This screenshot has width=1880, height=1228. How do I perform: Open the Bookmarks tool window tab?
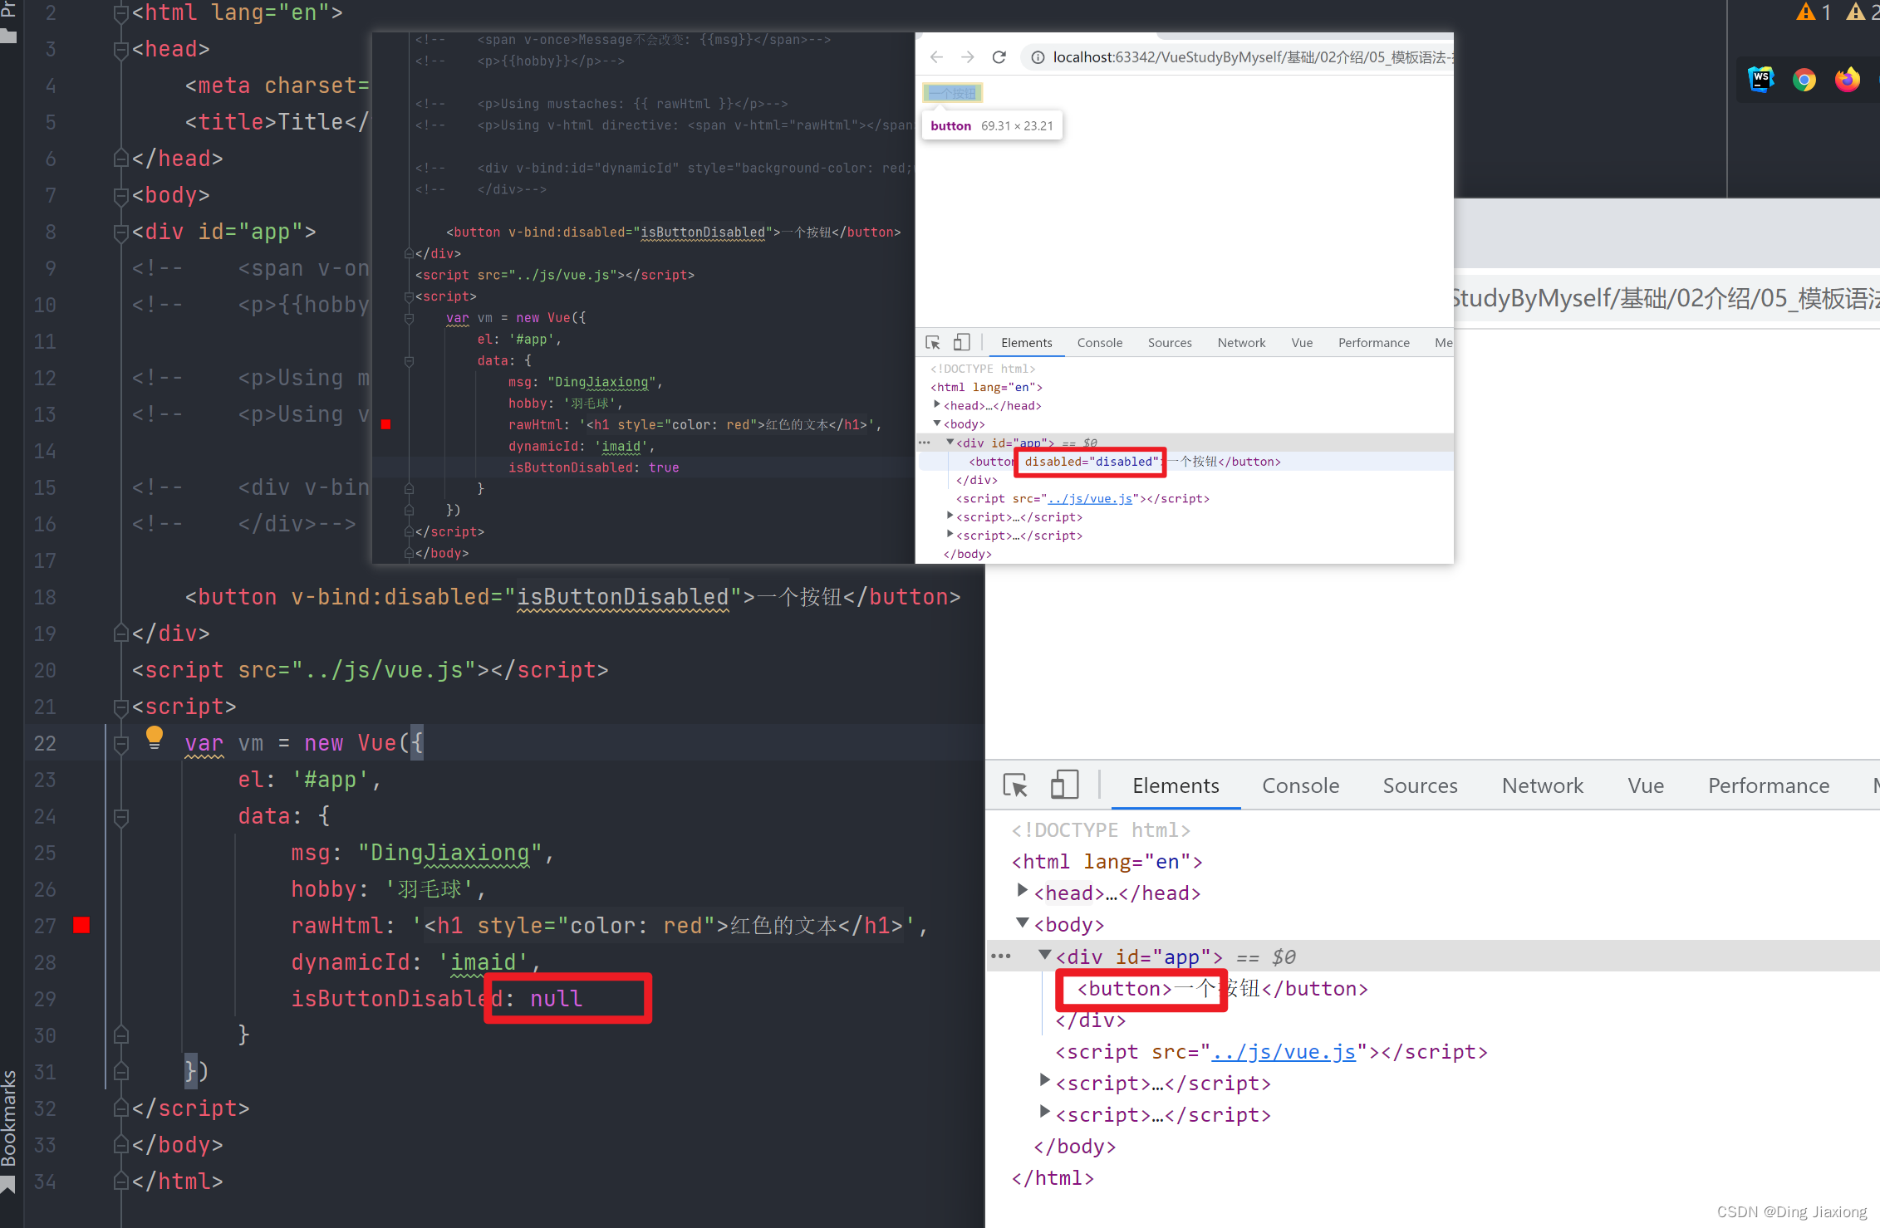point(9,1118)
